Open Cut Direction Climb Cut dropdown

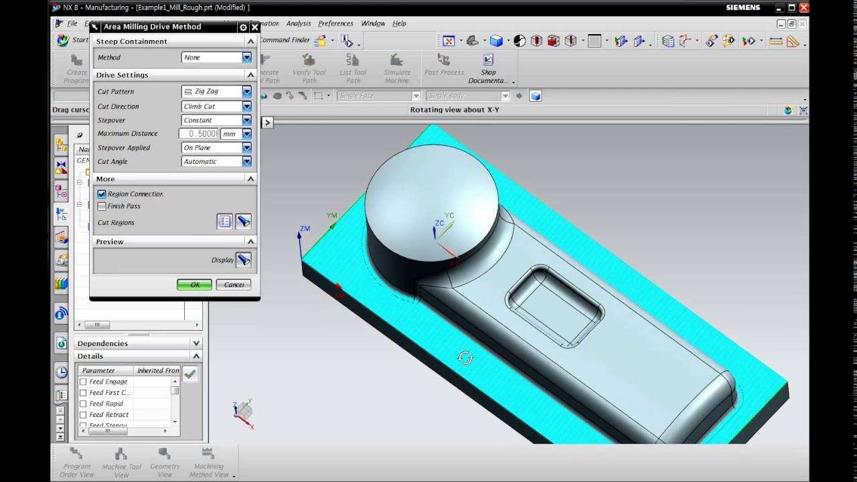[216, 106]
